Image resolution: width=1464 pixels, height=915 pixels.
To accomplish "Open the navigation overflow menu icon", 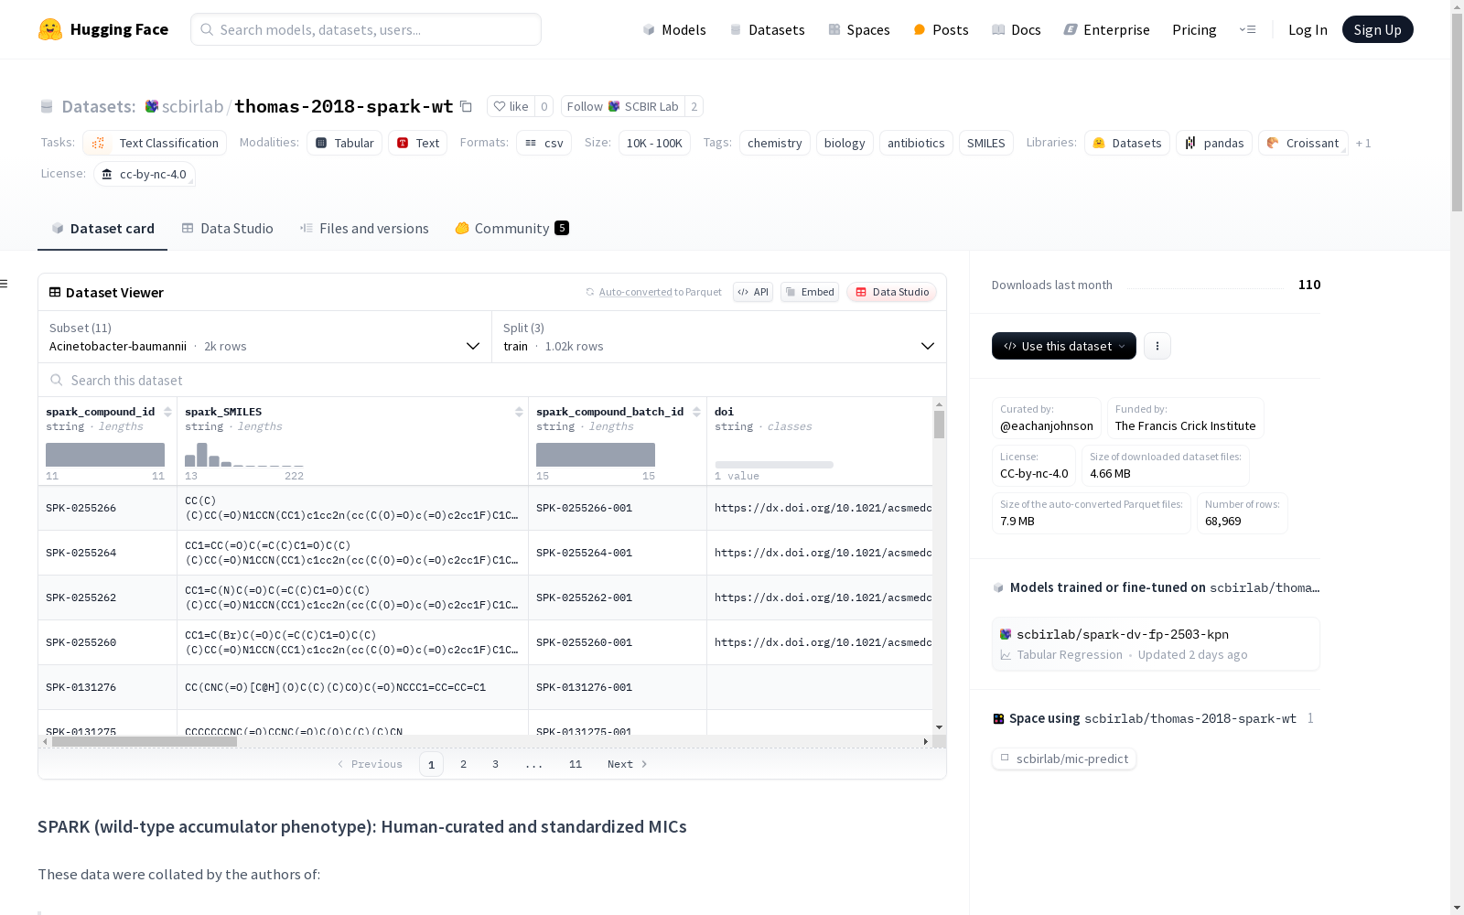I will [1247, 29].
